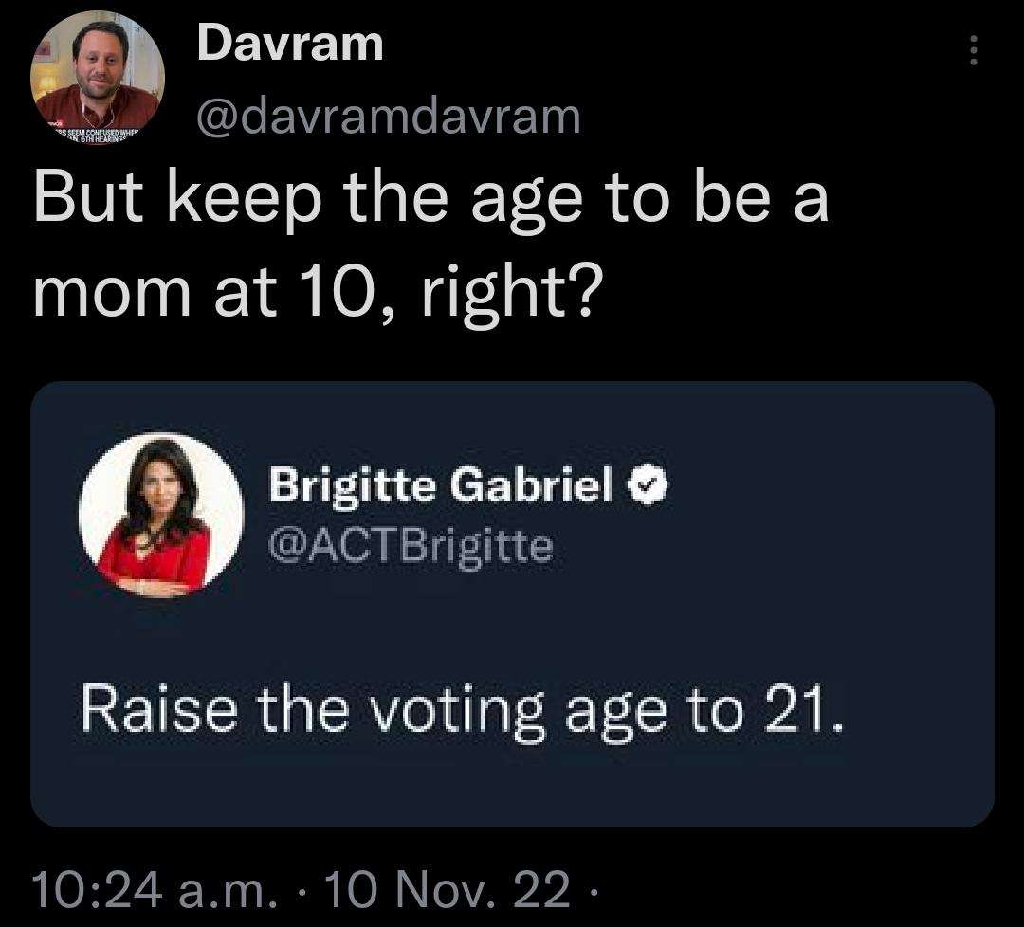1024x927 pixels.
Task: Click the word 'mom' in the tweet text
Action: coord(104,289)
